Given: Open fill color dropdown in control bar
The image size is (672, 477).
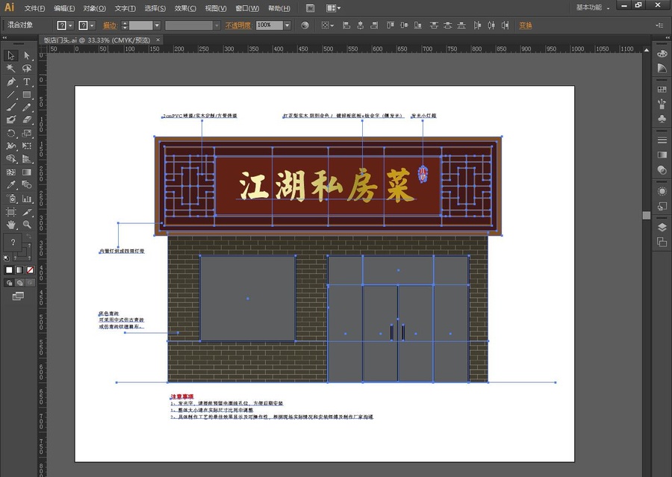Looking at the screenshot, I should click(70, 25).
